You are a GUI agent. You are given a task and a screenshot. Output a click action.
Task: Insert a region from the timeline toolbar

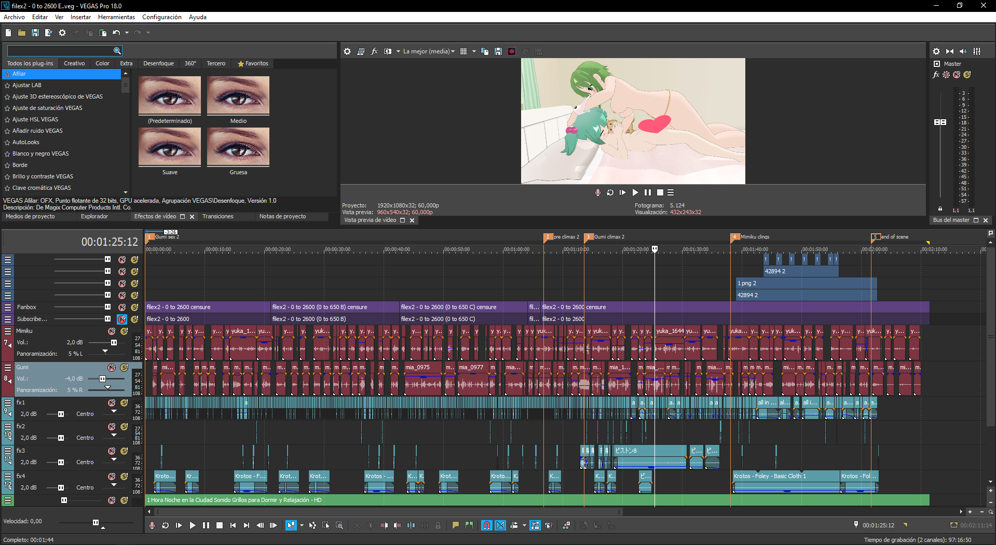tap(469, 525)
